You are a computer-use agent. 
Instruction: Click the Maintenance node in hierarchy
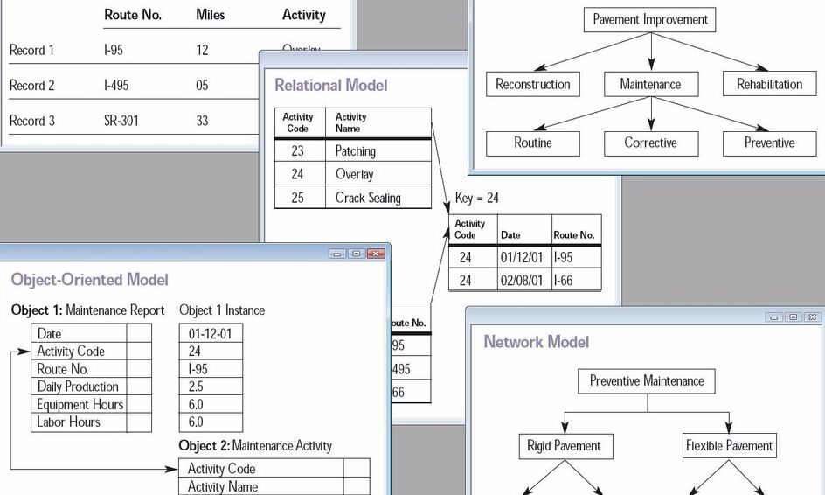point(651,84)
